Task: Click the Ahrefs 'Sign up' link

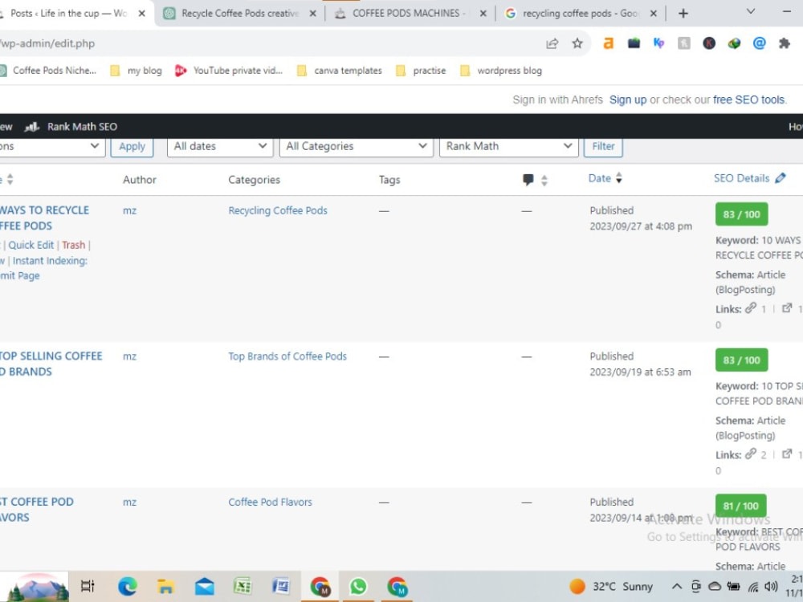Action: tap(628, 100)
